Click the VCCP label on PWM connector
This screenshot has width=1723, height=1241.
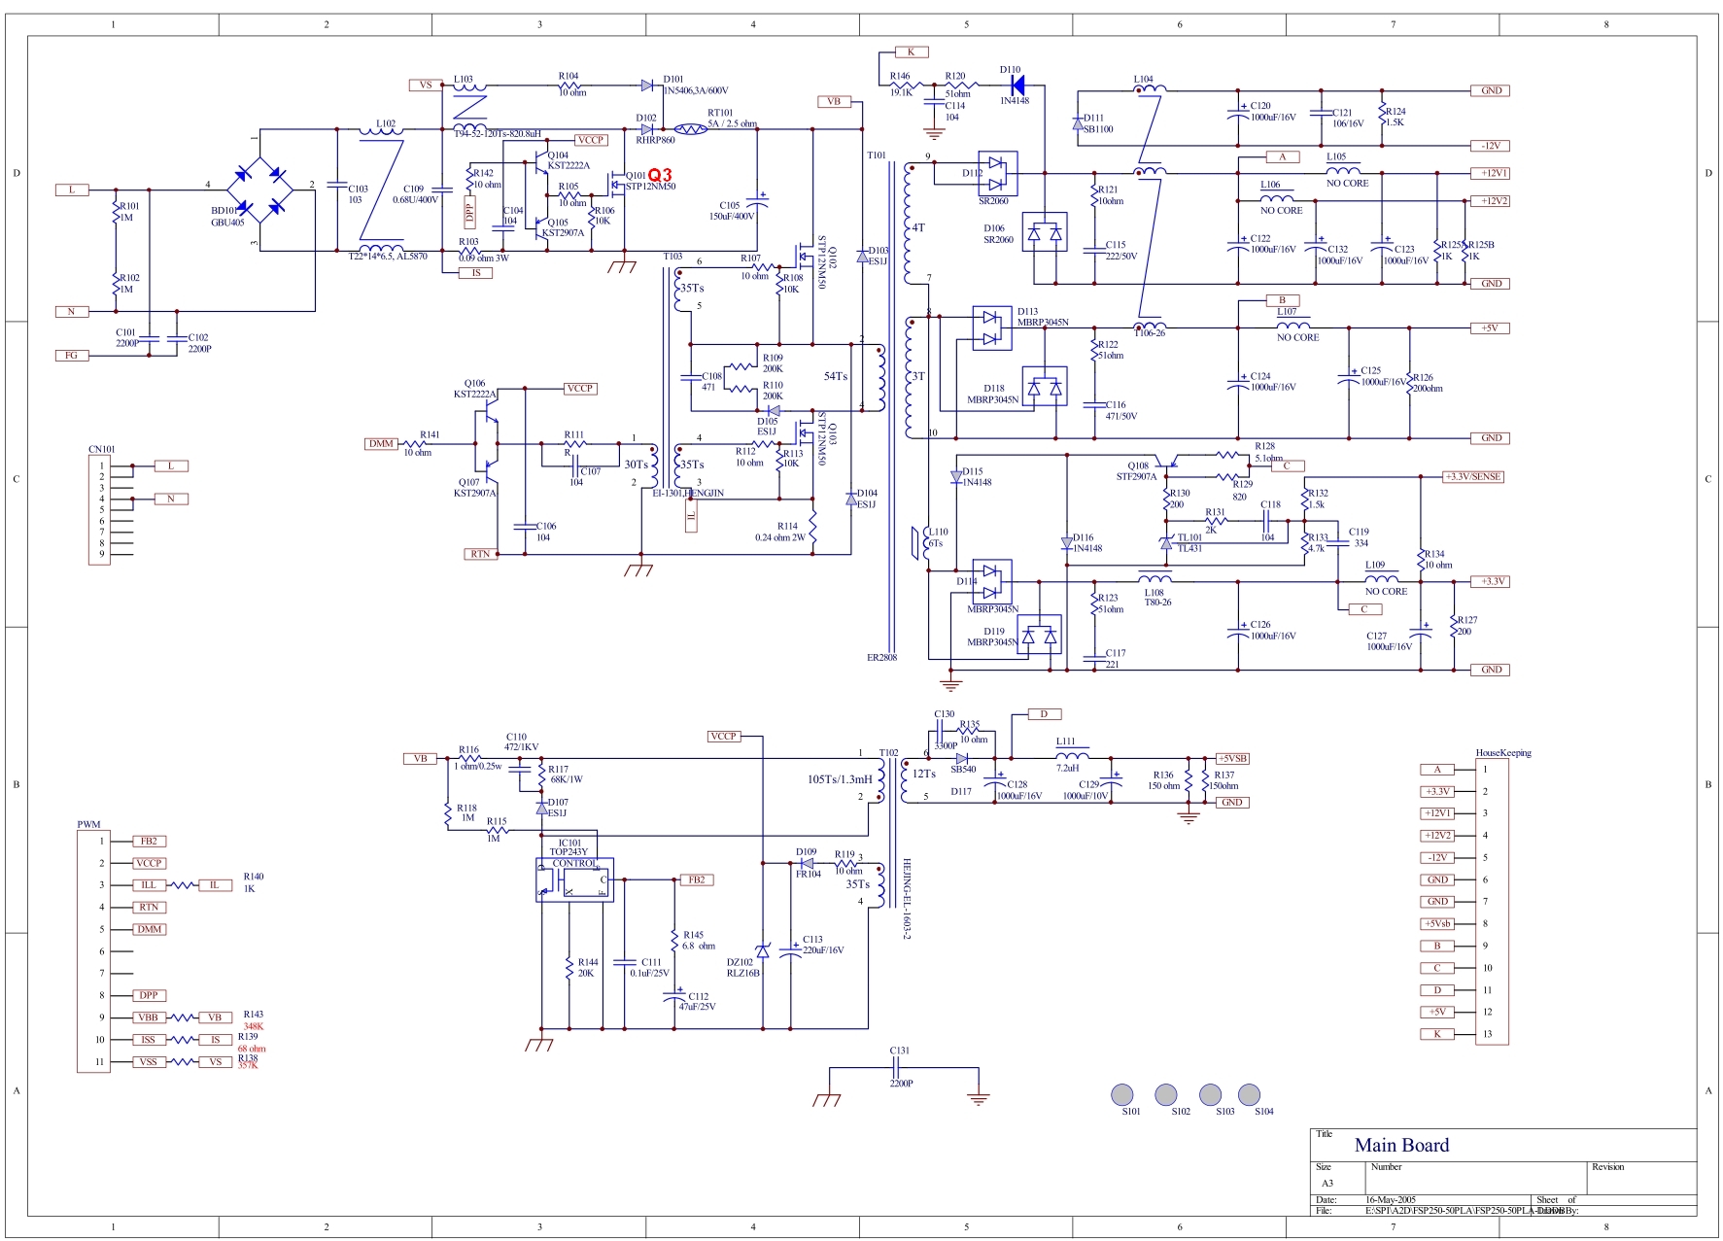pos(149,863)
